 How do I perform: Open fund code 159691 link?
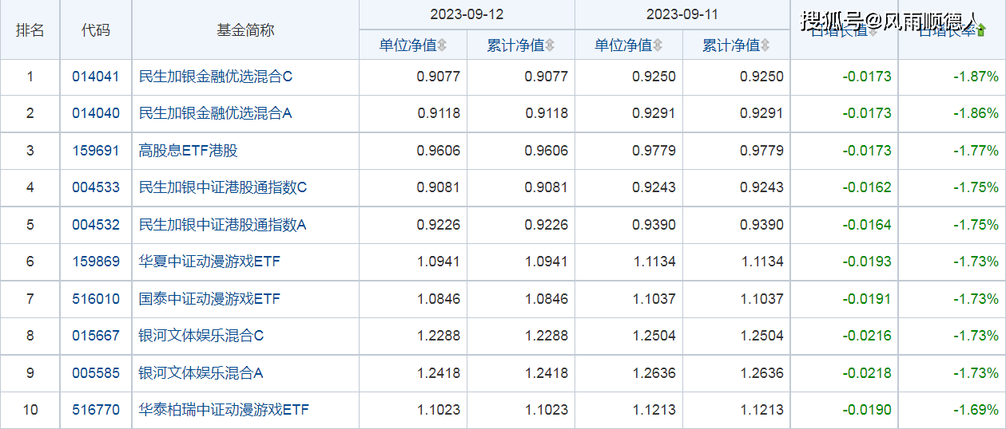[96, 151]
